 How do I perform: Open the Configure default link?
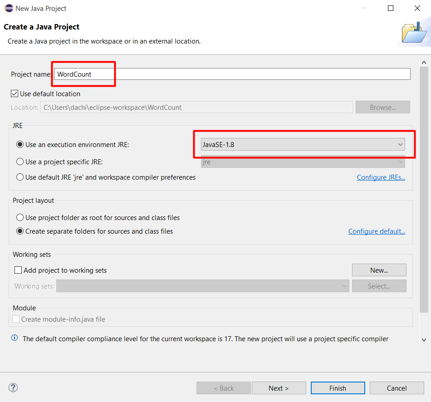[x=377, y=231]
